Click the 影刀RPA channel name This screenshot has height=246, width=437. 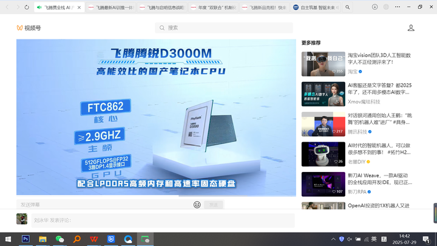(x=357, y=192)
